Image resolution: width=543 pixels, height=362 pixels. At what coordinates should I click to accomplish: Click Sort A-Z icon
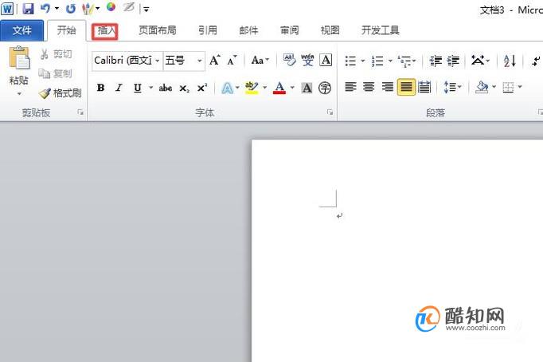pos(510,61)
